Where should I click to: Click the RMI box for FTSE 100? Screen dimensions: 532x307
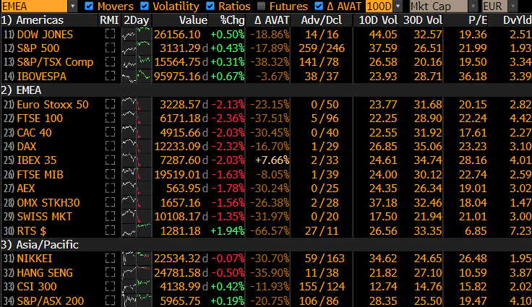(110, 118)
